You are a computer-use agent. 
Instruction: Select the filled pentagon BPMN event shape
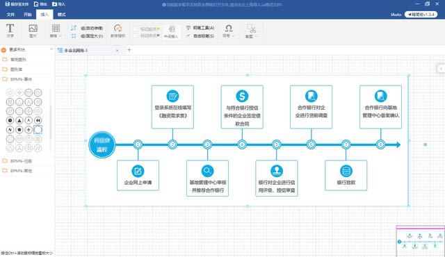click(19, 130)
